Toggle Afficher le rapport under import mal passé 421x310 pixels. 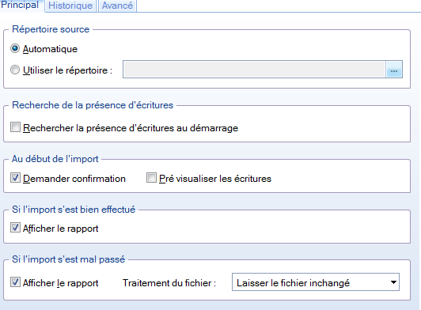pyautogui.click(x=15, y=282)
